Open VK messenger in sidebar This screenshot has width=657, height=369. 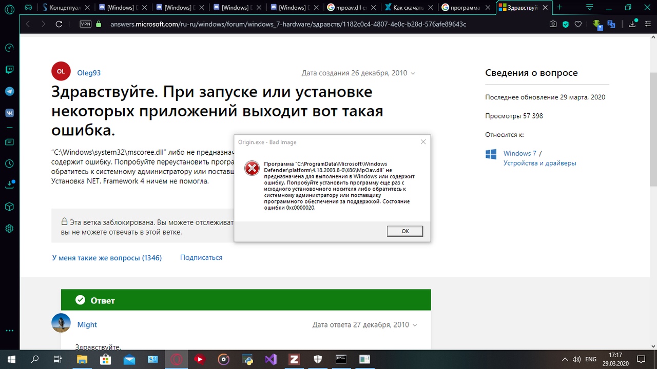(x=9, y=113)
